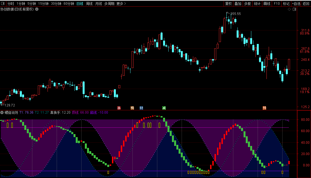This screenshot has width=311, height=178.
Task: Click the 真换手: 12.20 value
Action: point(60,112)
